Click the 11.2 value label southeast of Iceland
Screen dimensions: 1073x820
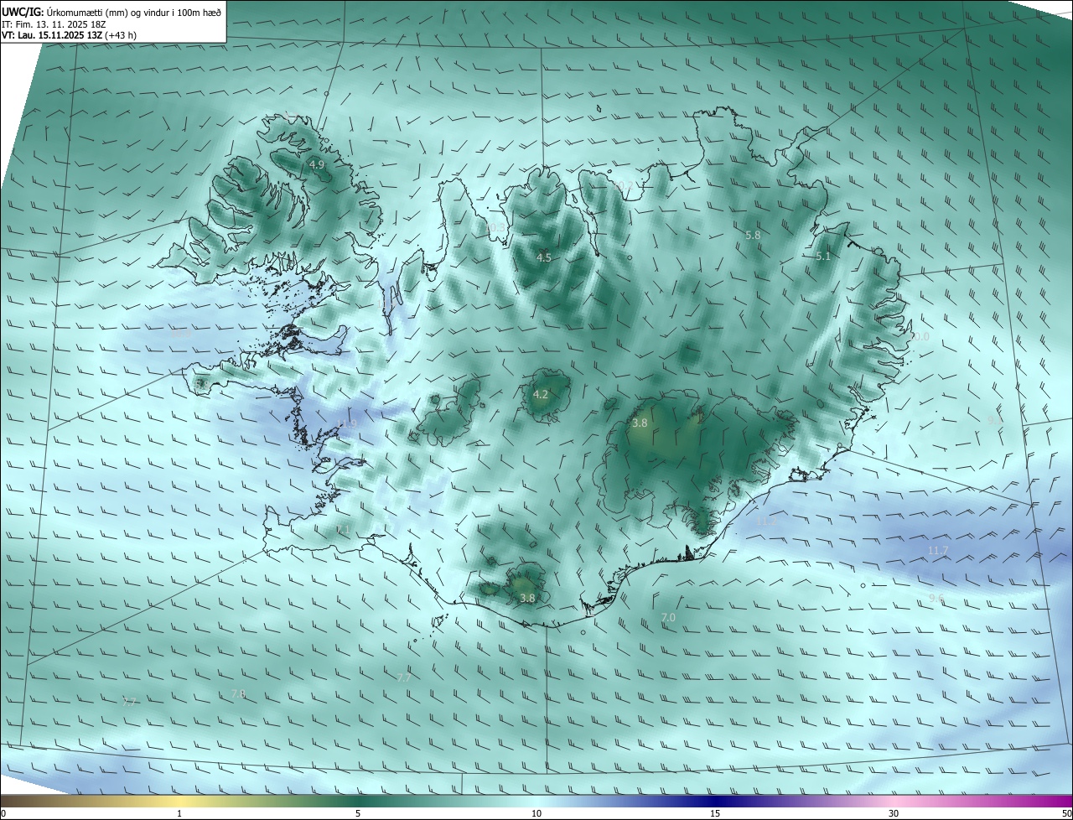click(x=767, y=521)
